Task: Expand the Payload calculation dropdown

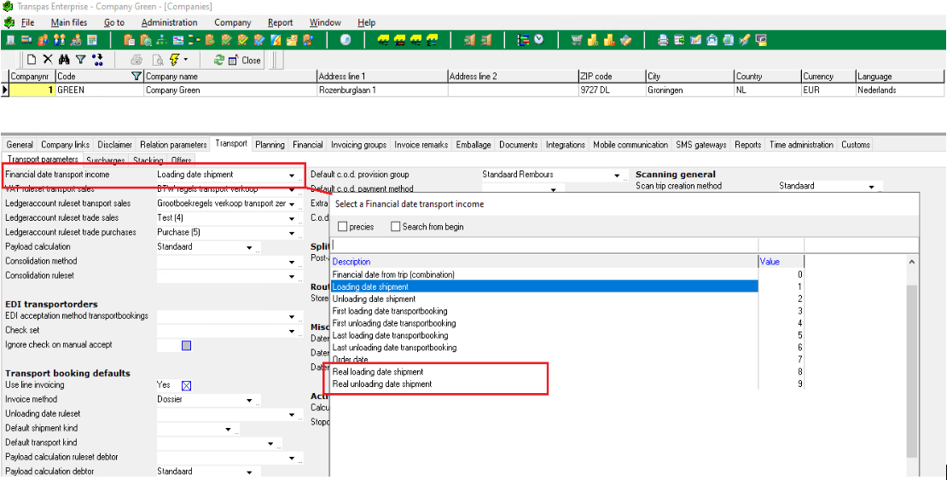Action: tap(250, 247)
